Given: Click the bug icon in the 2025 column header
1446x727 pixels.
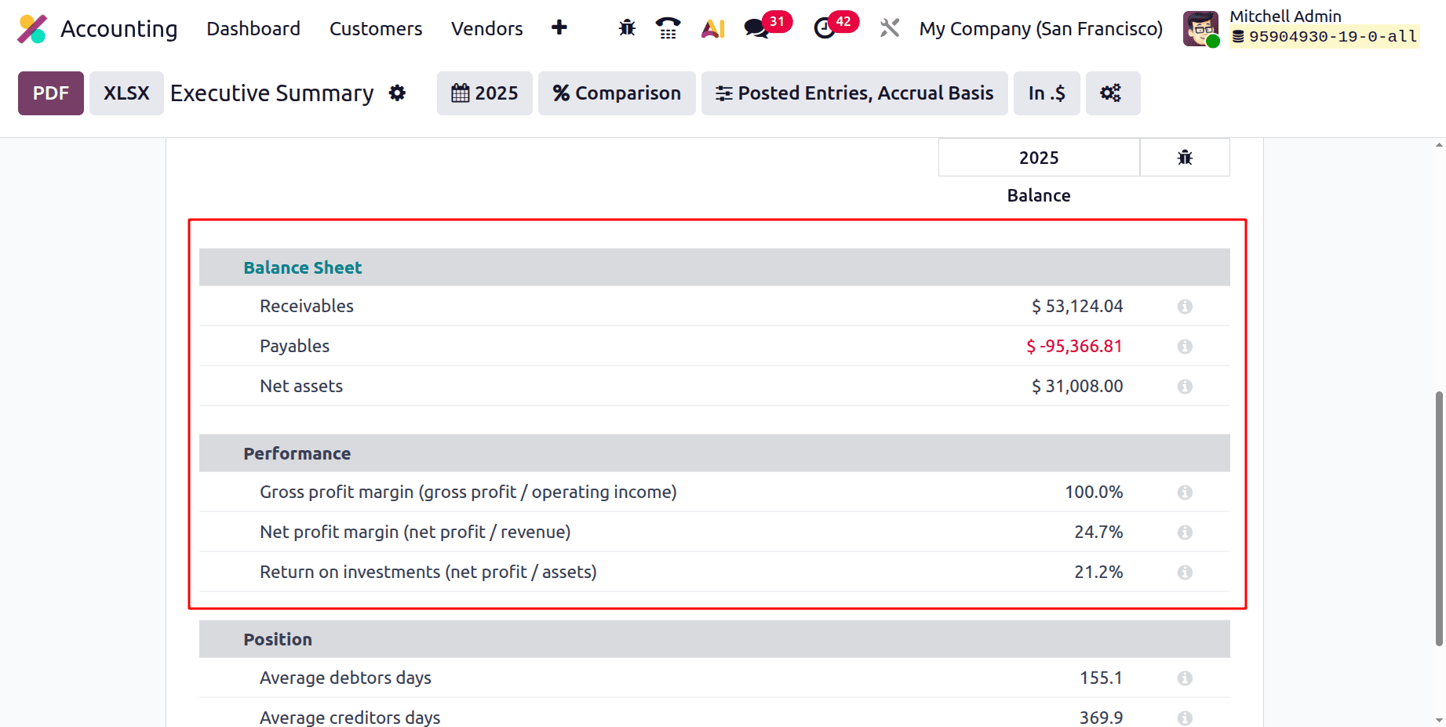Looking at the screenshot, I should pos(1185,157).
